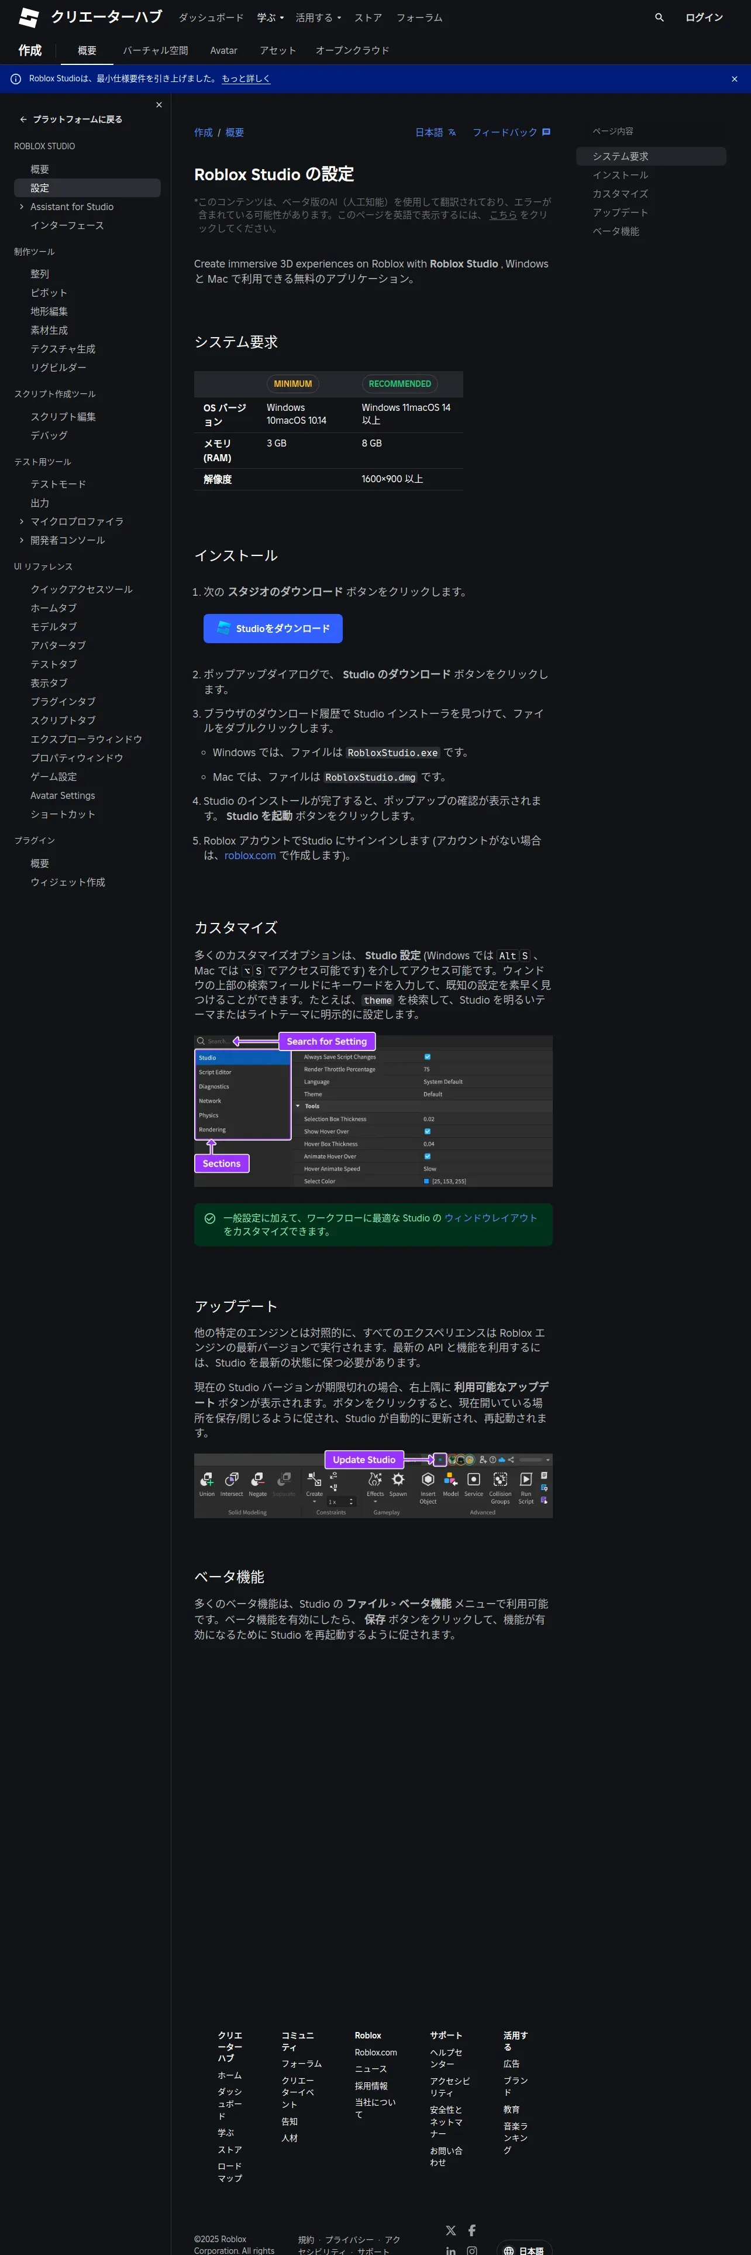Screen dimensions: 751x2255
Task: Select the 概要 tab under 作成
Action: click(x=87, y=51)
